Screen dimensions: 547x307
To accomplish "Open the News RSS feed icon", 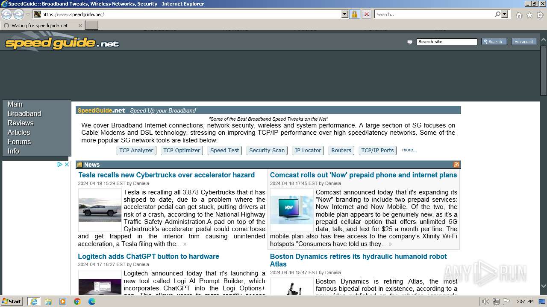I will (x=456, y=165).
